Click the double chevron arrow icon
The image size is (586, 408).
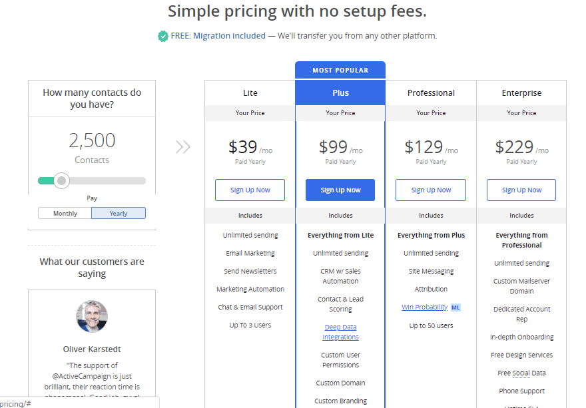coord(182,147)
